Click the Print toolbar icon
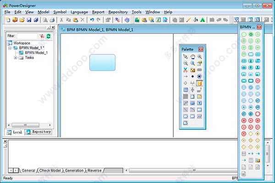 coord(52,20)
